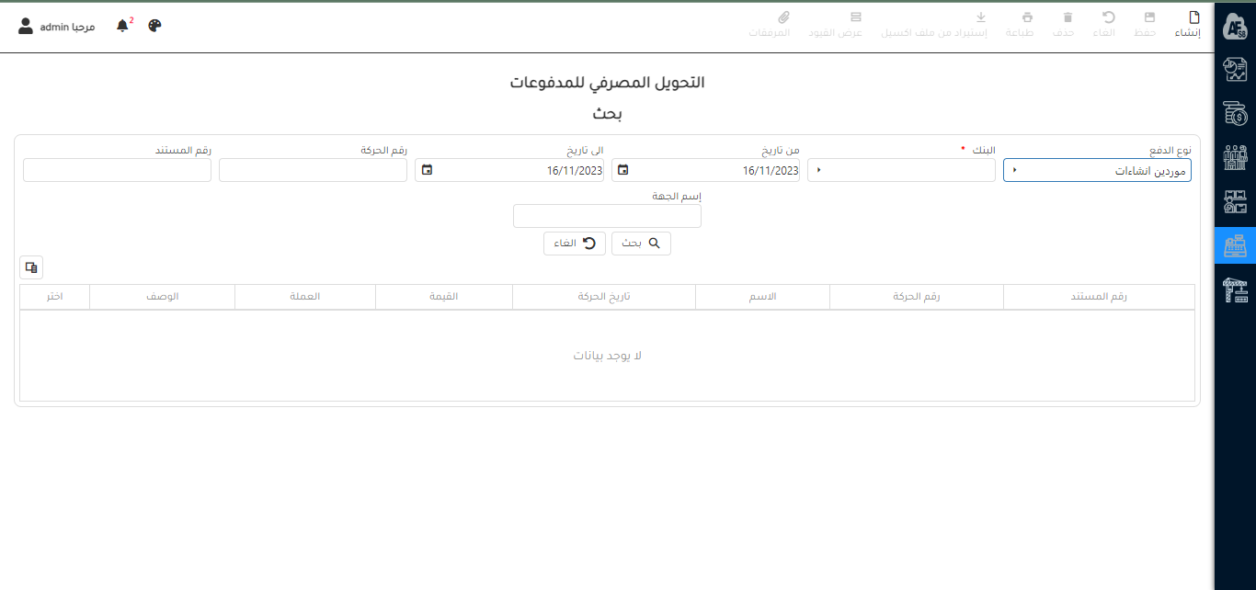Open the admin user profile menu
The width and height of the screenshot is (1256, 590).
(57, 27)
